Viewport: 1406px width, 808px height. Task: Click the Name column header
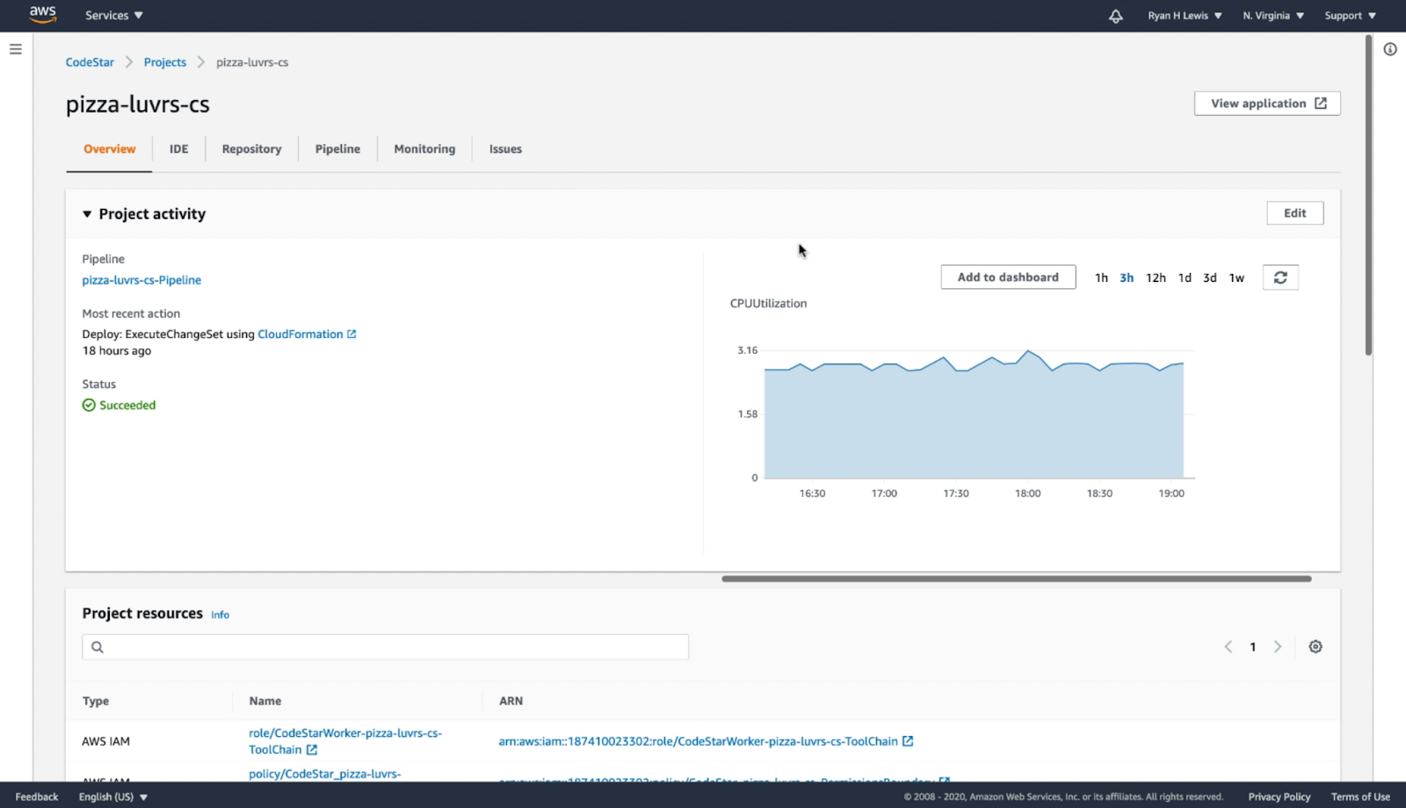point(265,701)
